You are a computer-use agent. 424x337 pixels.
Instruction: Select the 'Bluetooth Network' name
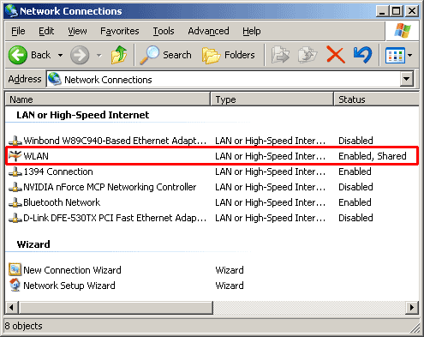click(62, 202)
